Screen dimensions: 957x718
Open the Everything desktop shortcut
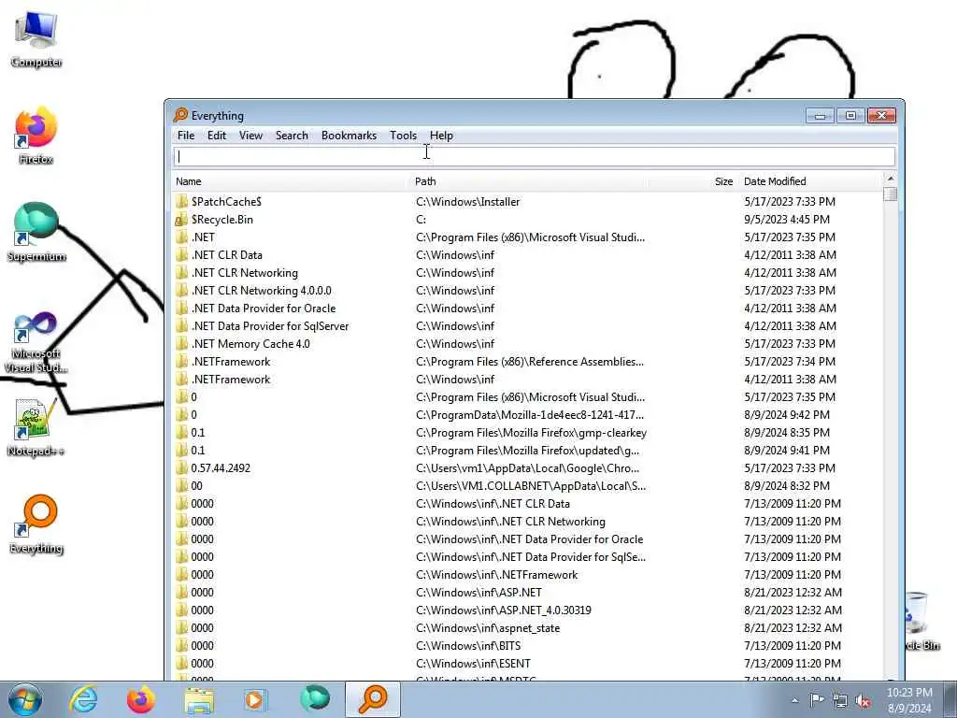click(x=36, y=525)
